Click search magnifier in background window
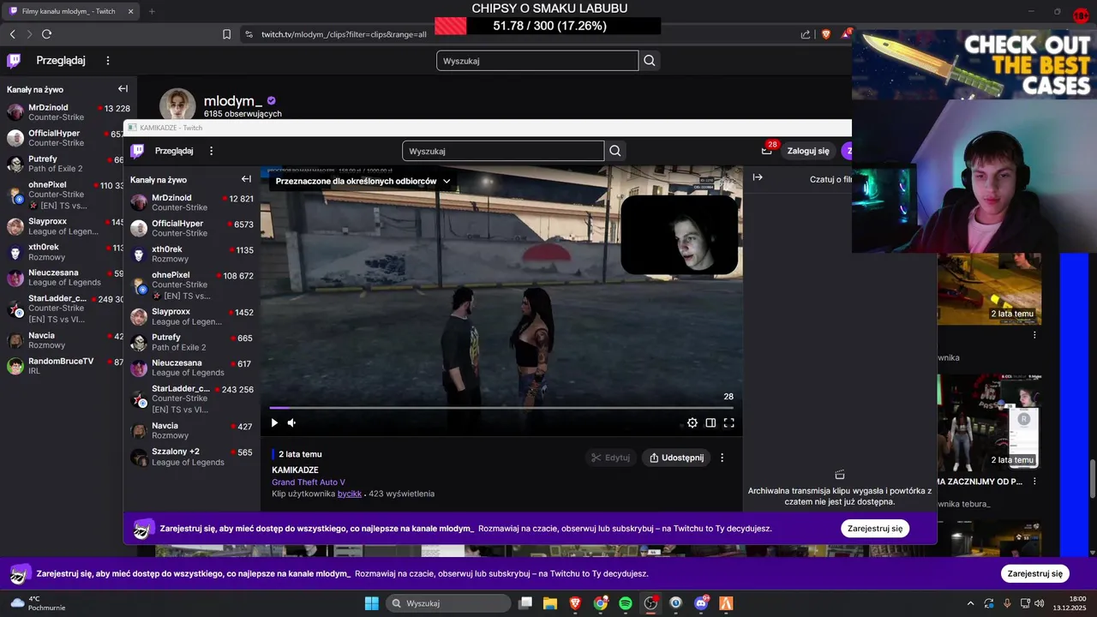Image resolution: width=1097 pixels, height=617 pixels. 650,61
